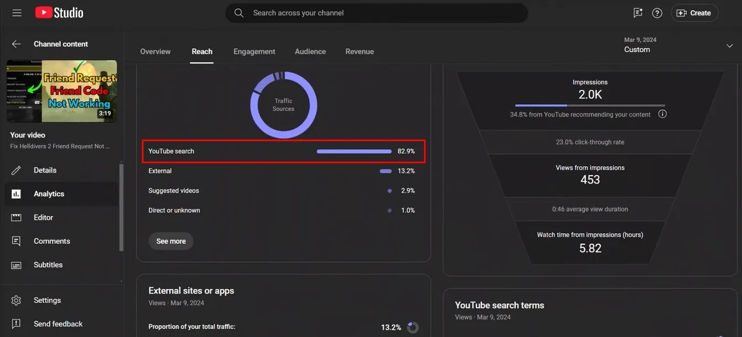Click the YouTube Studio logo
This screenshot has height=337, width=742.
click(59, 13)
